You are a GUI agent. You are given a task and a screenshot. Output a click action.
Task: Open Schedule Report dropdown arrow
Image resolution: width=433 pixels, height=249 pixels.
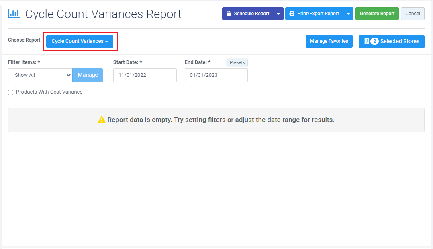click(x=278, y=14)
